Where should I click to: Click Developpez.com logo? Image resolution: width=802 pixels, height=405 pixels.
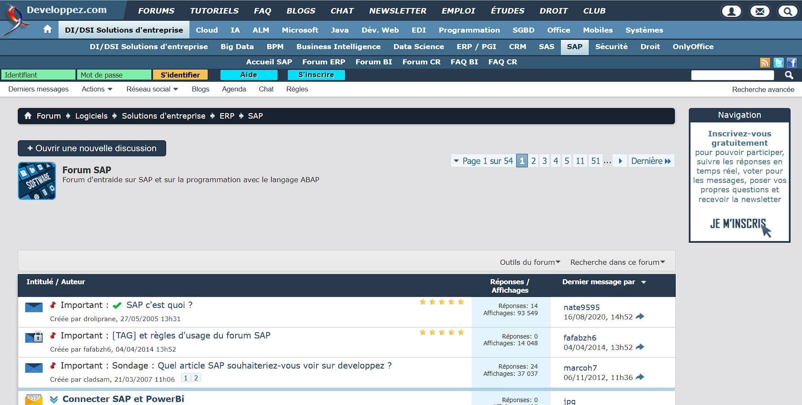(67, 10)
